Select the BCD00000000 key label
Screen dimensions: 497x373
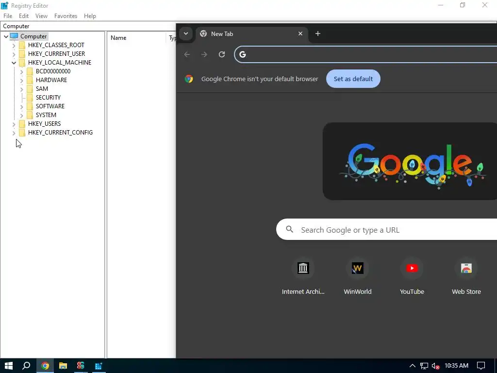[53, 71]
